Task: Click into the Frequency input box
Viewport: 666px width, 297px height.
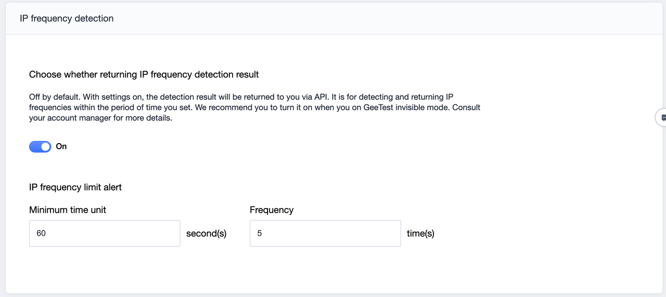Action: [325, 234]
